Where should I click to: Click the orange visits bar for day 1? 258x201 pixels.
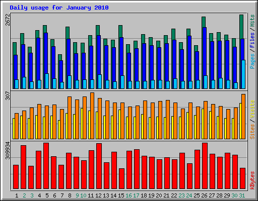pos(17,126)
